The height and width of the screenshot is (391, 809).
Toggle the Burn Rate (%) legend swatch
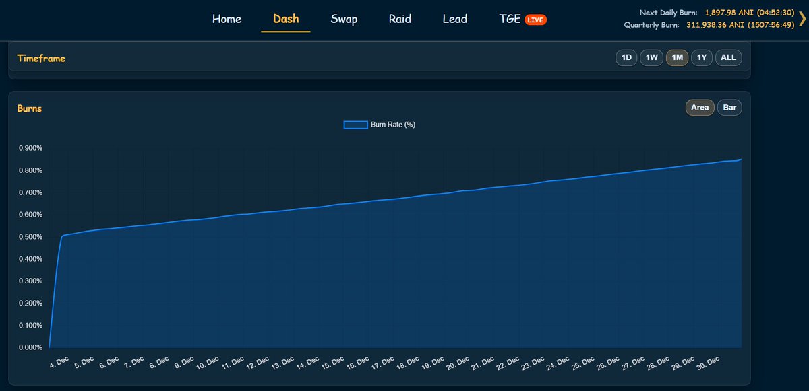pyautogui.click(x=355, y=125)
